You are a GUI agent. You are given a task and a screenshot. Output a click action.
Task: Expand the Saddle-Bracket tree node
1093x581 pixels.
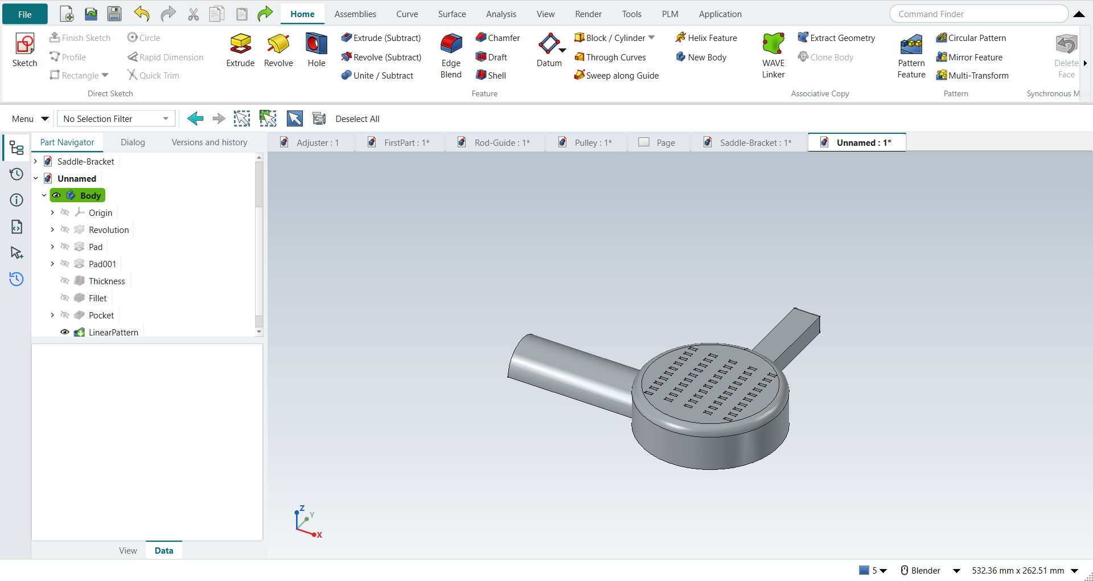pyautogui.click(x=36, y=161)
